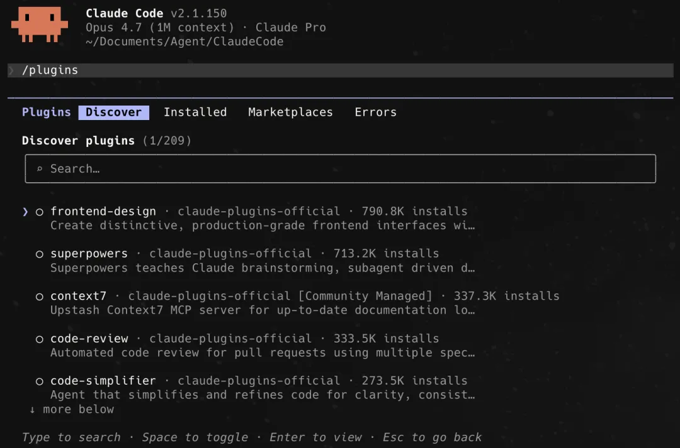Viewport: 680px width, 448px height.
Task: Click the Claude Code pixel mascot logo
Action: pyautogui.click(x=40, y=25)
